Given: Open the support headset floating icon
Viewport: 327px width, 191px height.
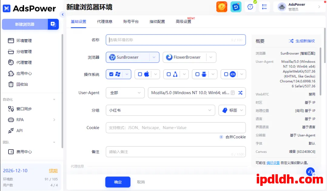Looking at the screenshot, I should (x=310, y=172).
